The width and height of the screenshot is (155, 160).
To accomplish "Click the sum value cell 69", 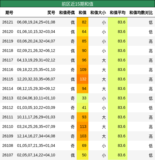I will point(83,145).
